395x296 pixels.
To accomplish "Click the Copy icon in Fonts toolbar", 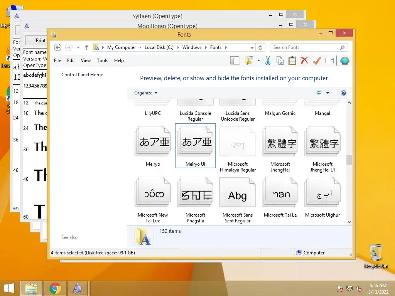I will click(280, 61).
